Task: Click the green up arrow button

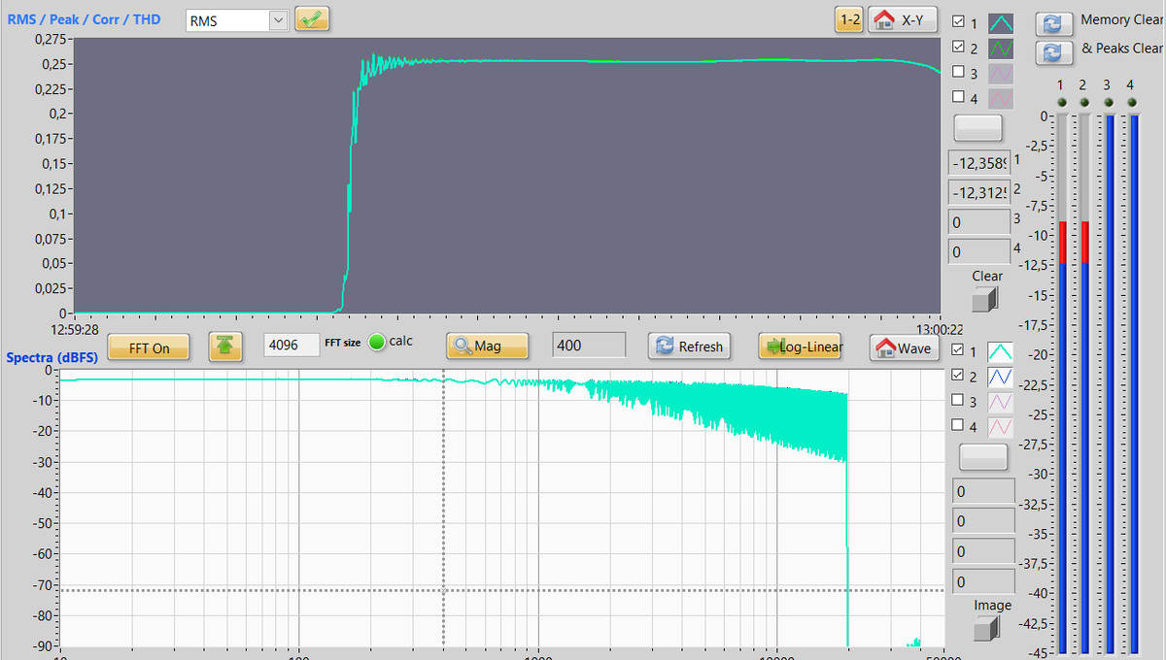Action: pyautogui.click(x=224, y=346)
